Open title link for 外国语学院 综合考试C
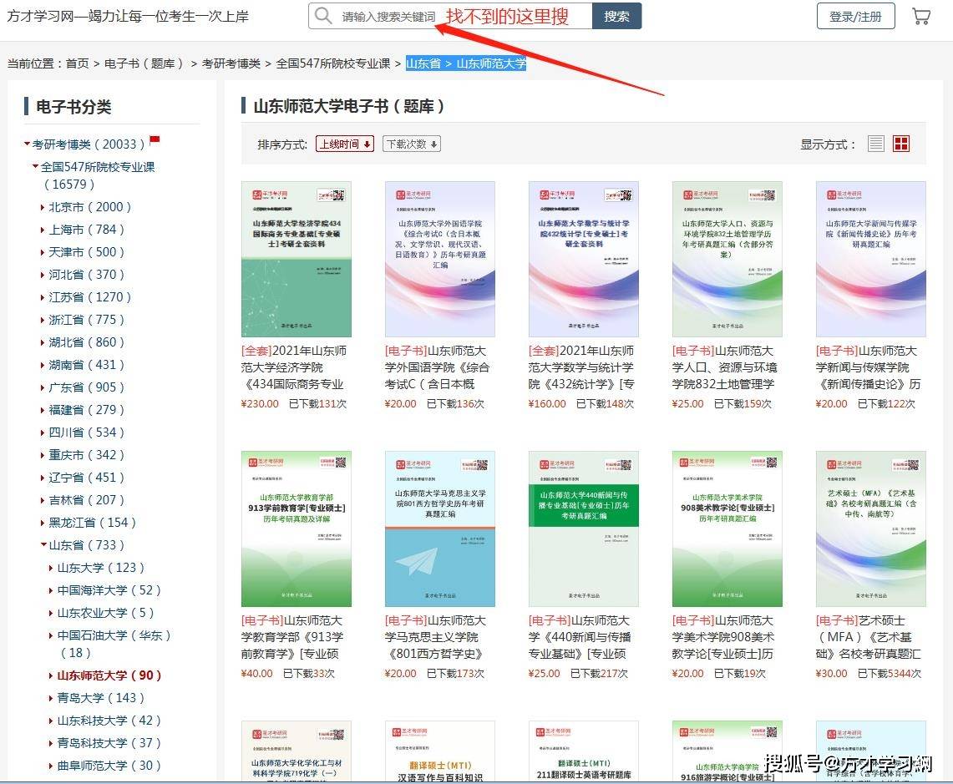 click(437, 367)
